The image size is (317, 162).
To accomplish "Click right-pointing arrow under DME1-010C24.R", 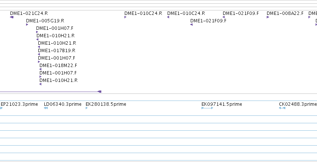I will [x=125, y=17].
